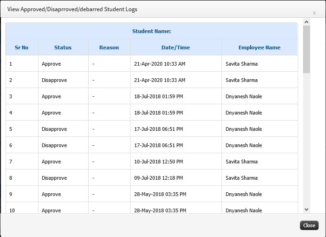Click serial number 7 cell
Viewport: 326px width, 237px height.
[22, 161]
